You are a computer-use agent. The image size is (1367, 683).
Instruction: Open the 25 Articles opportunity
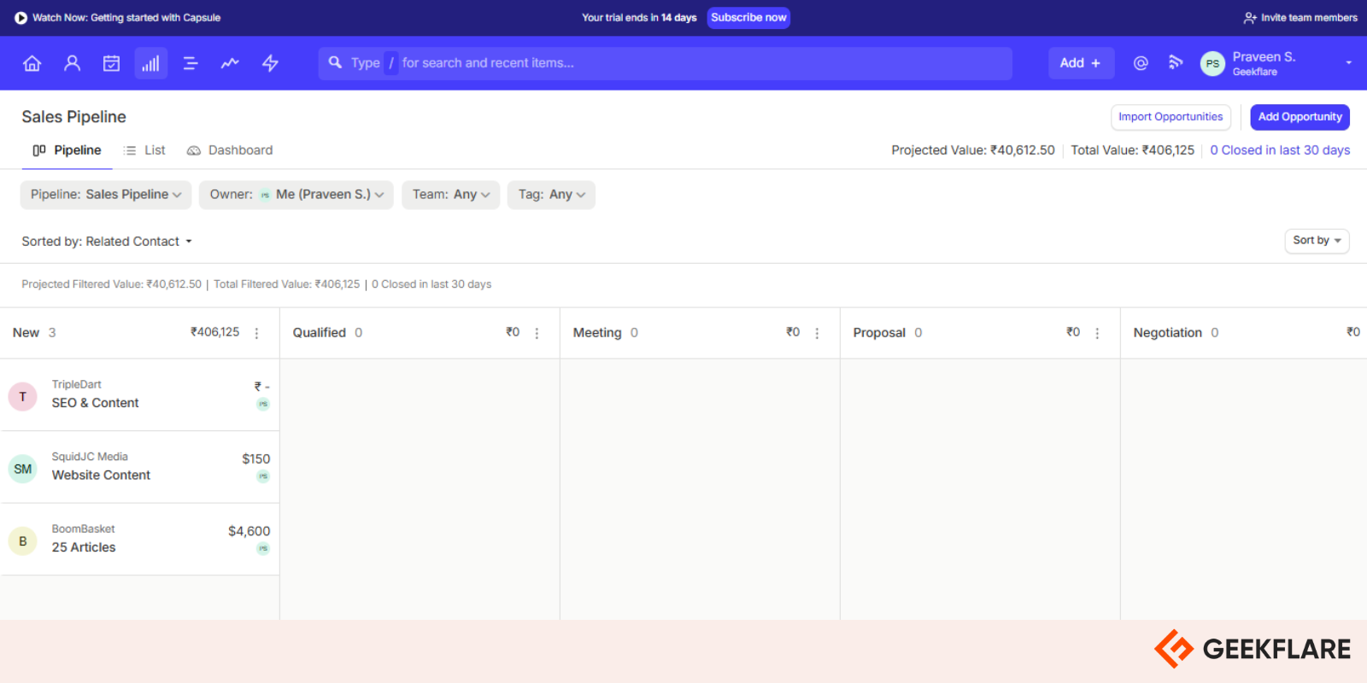(x=84, y=547)
